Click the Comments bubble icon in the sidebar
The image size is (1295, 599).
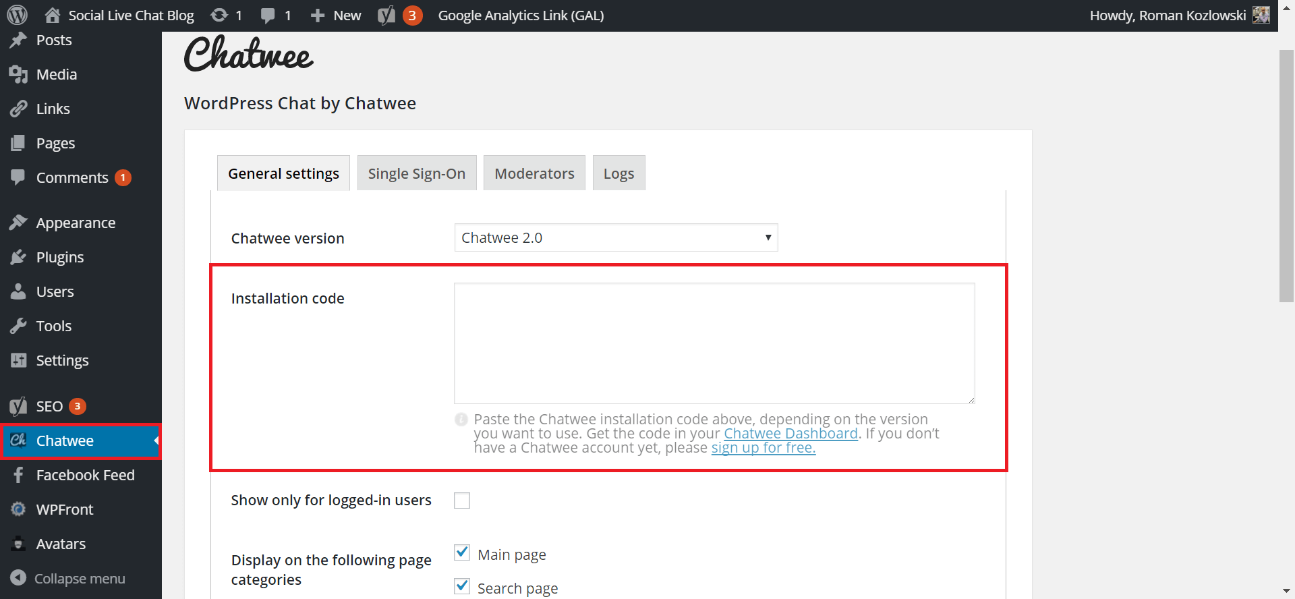(18, 177)
